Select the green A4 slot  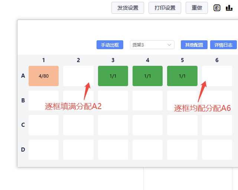pyautogui.click(x=147, y=76)
